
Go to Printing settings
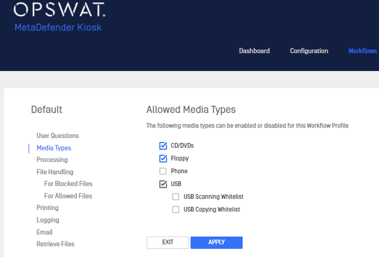pyautogui.click(x=47, y=208)
